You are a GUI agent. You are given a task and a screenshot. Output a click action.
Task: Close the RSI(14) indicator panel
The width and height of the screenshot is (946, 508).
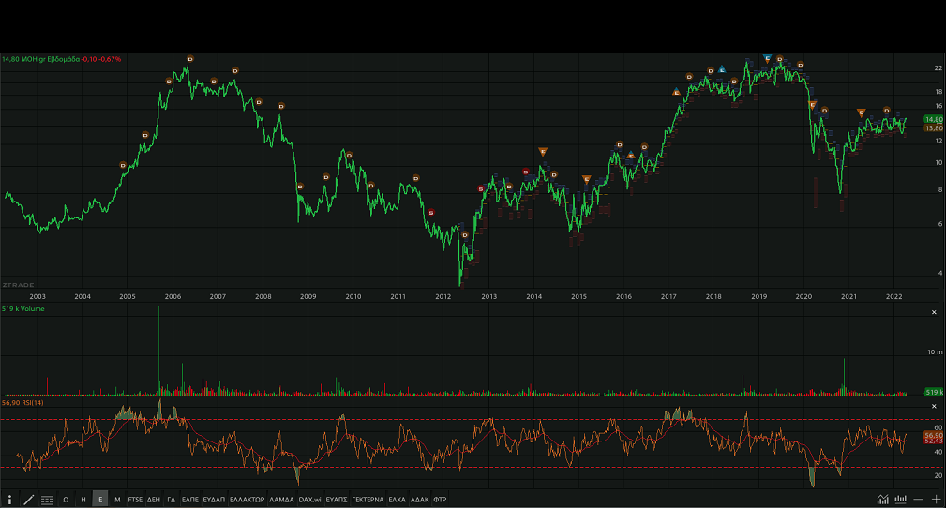(933, 406)
